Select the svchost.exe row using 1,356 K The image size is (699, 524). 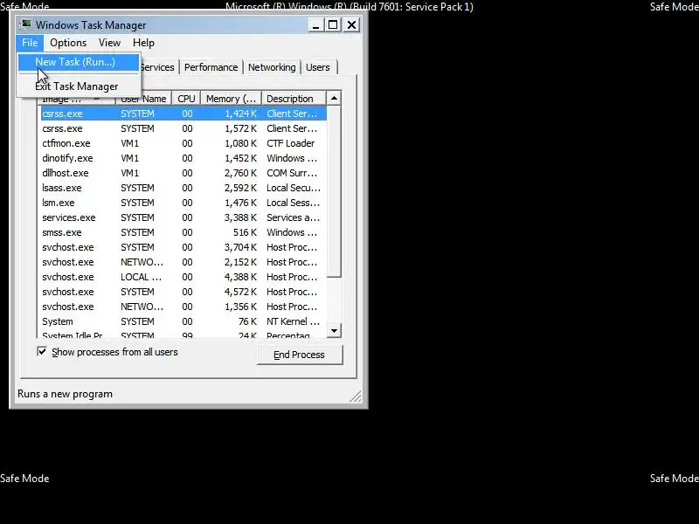183,307
